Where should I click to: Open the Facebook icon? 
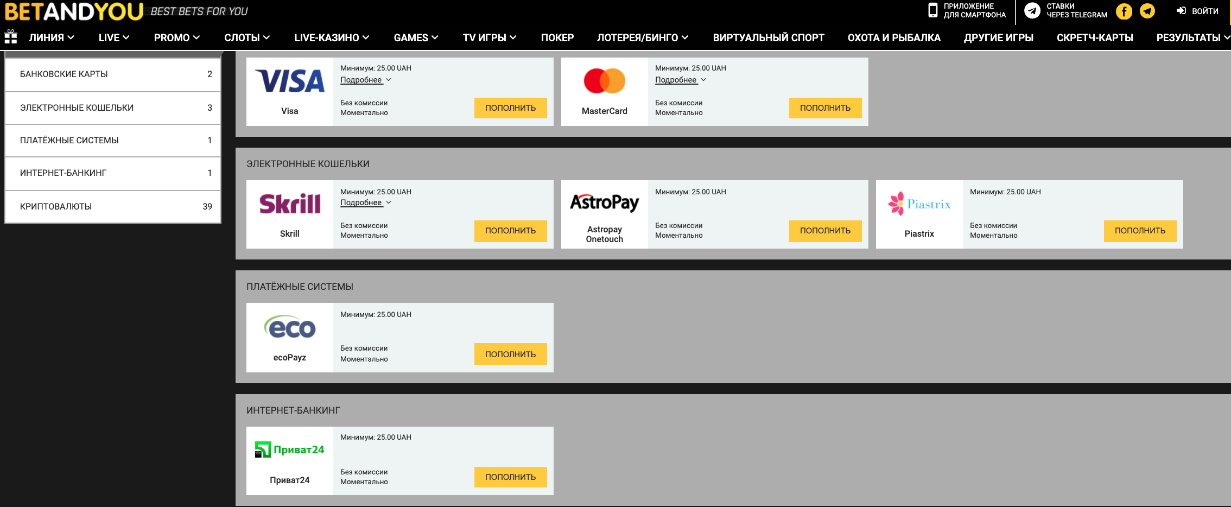tap(1124, 11)
